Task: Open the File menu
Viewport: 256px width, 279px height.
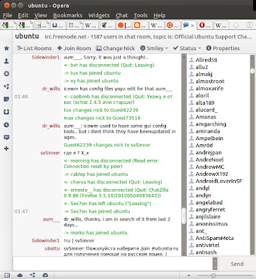Action: tap(8, 15)
